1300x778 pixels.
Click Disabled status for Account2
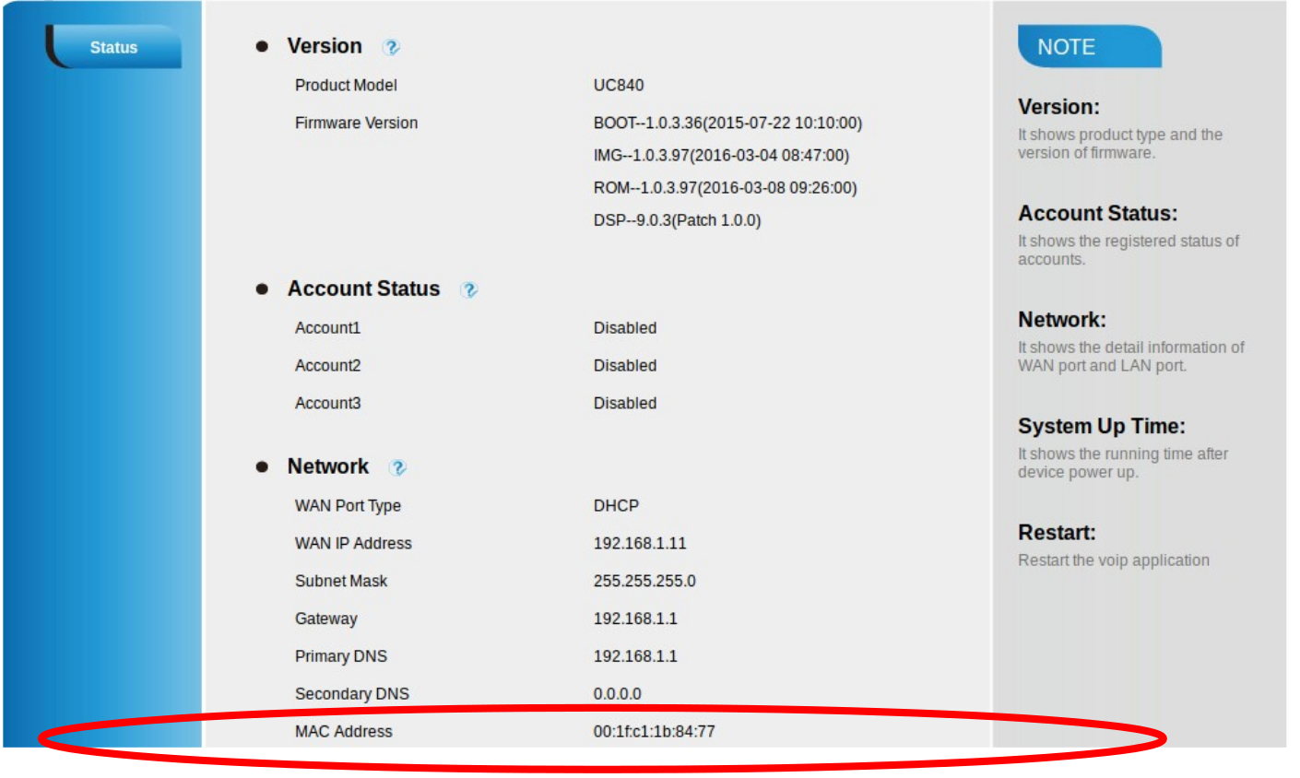click(625, 365)
